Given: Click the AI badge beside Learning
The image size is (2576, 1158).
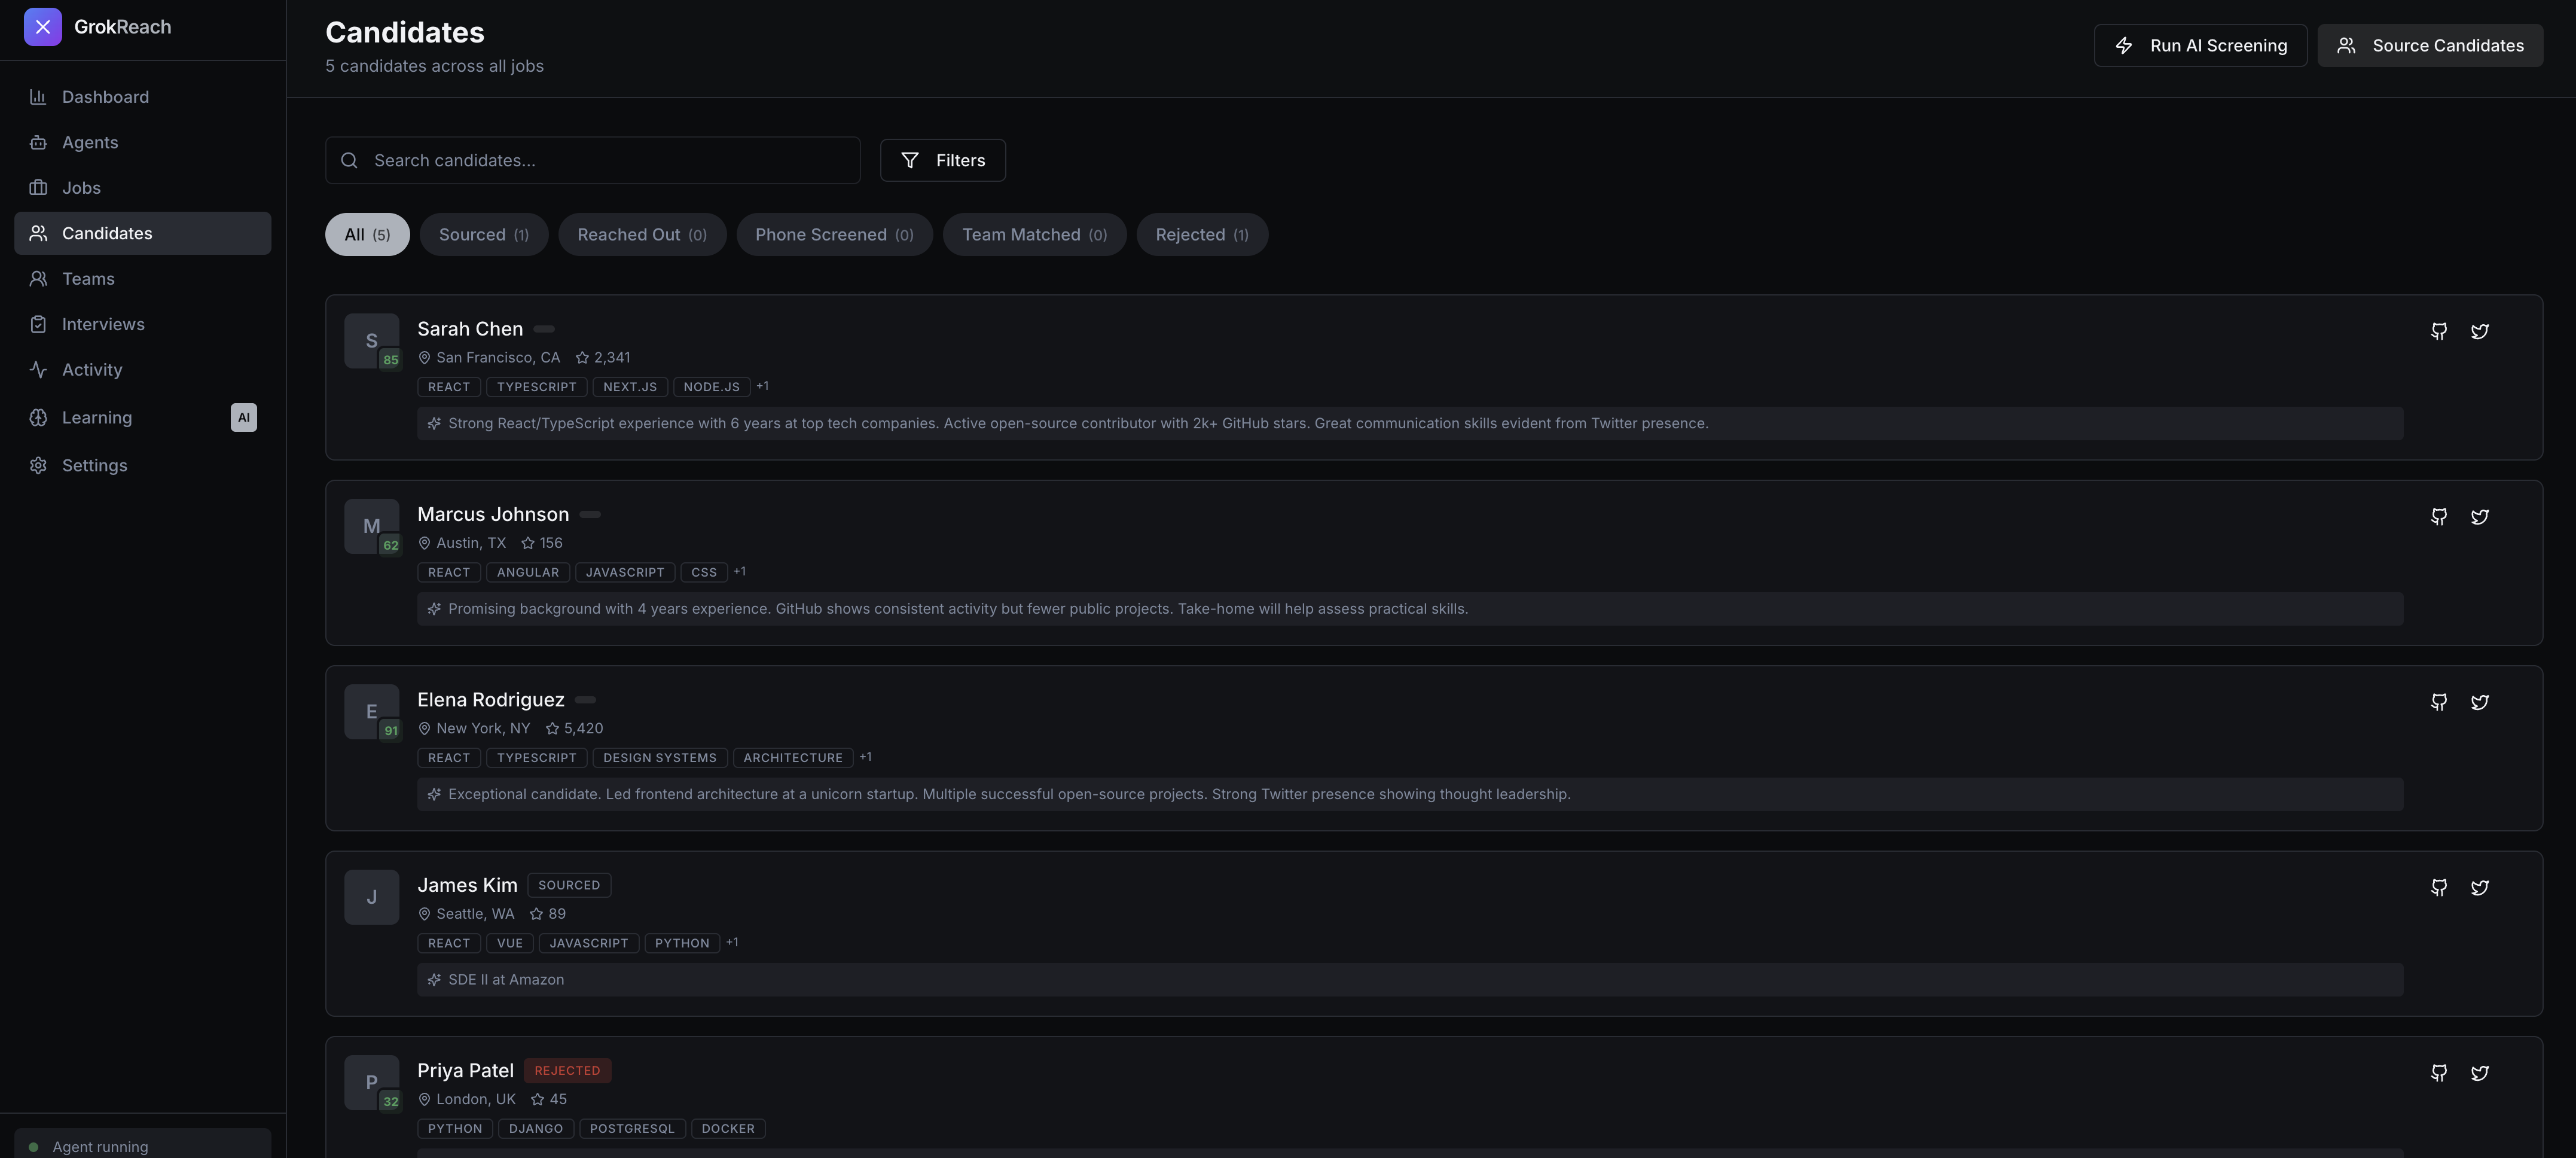Looking at the screenshot, I should (x=243, y=418).
